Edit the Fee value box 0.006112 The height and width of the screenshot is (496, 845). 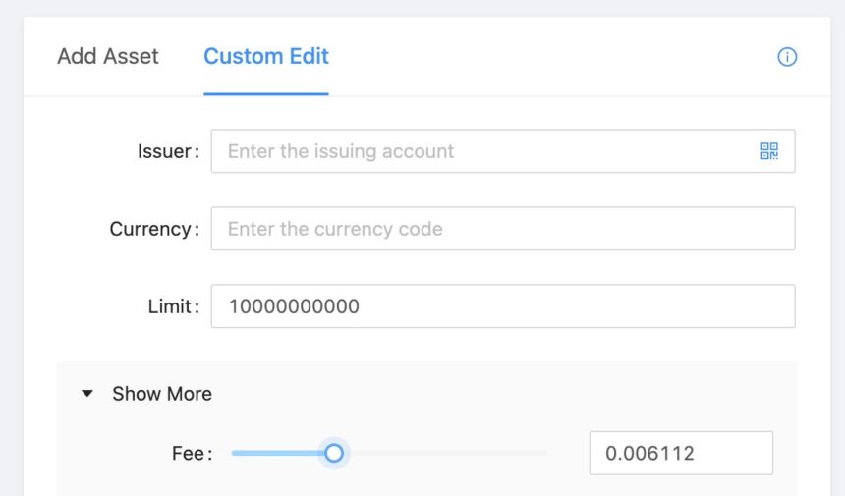(x=681, y=453)
